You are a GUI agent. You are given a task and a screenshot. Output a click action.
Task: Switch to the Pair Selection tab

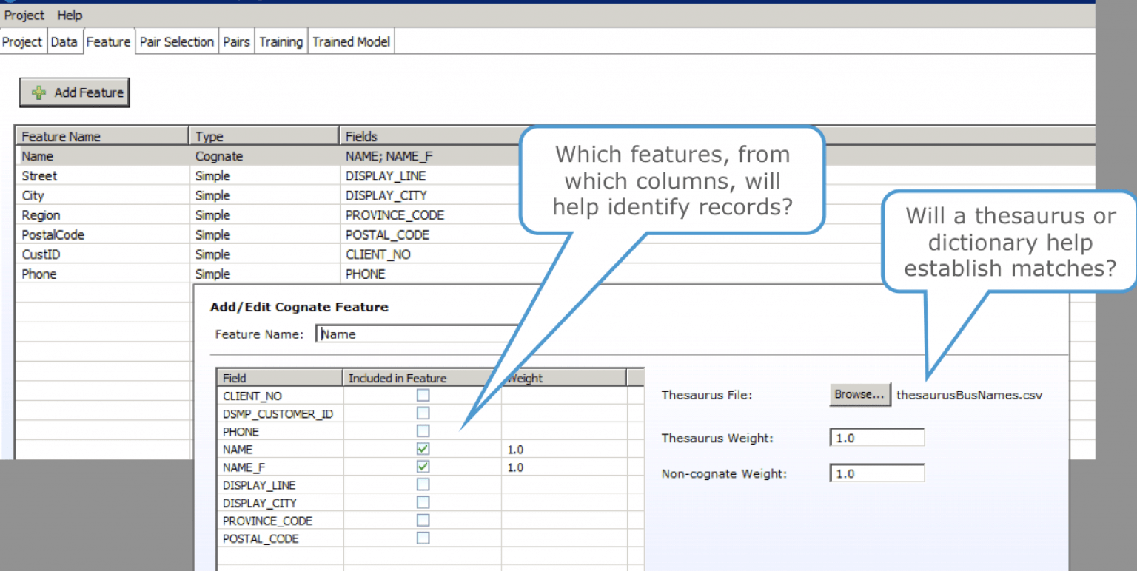pos(176,41)
